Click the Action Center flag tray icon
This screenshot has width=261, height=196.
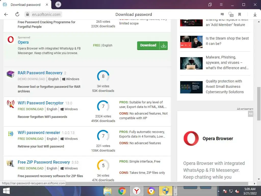[225, 191]
